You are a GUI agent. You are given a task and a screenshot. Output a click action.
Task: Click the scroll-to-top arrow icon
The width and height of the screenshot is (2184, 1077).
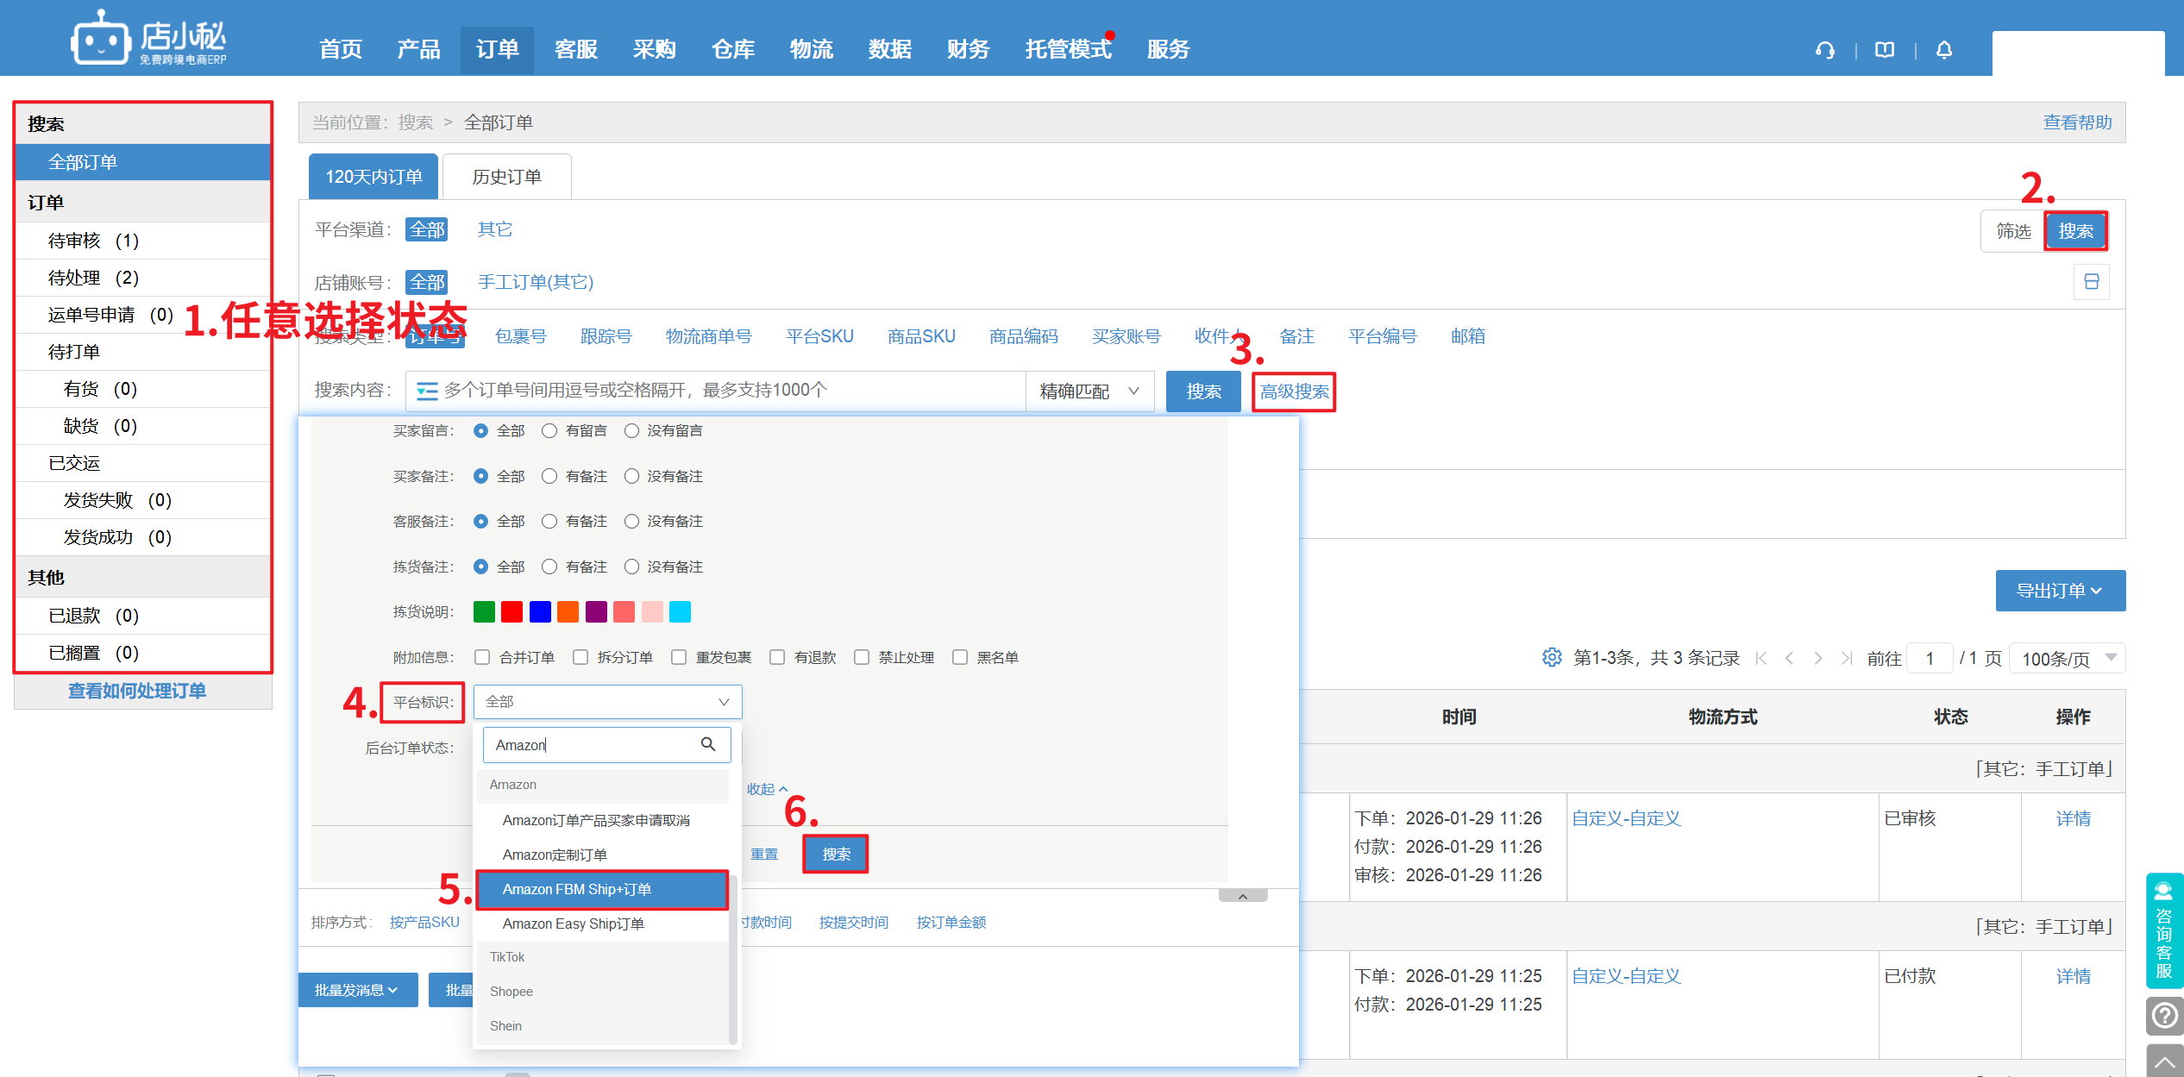click(2164, 1061)
